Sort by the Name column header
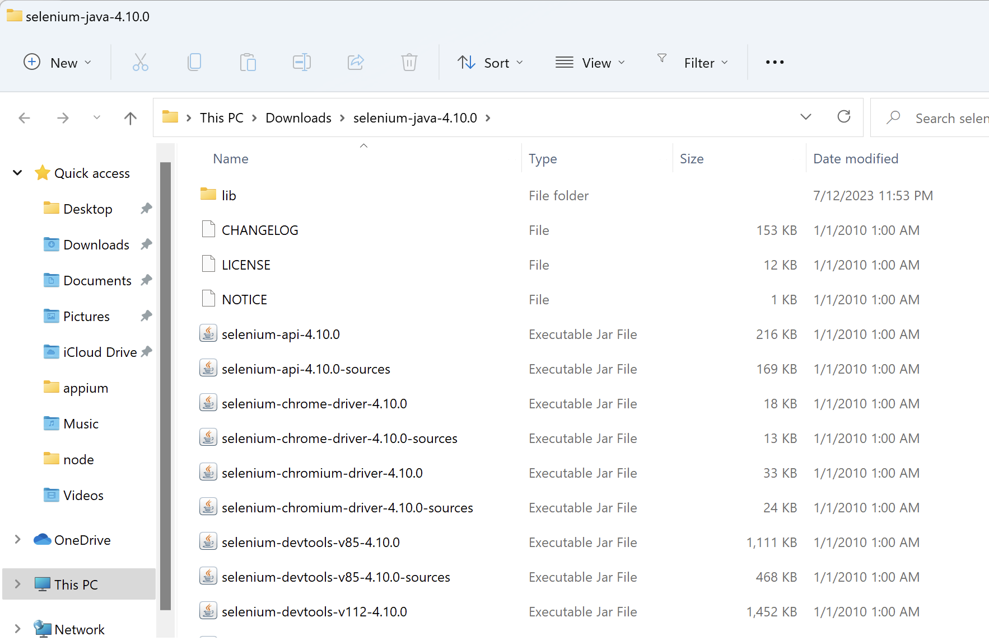 [231, 159]
